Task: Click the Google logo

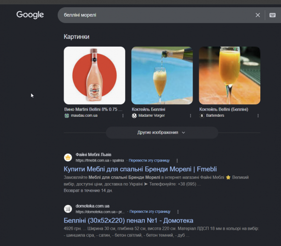Action: [30, 15]
